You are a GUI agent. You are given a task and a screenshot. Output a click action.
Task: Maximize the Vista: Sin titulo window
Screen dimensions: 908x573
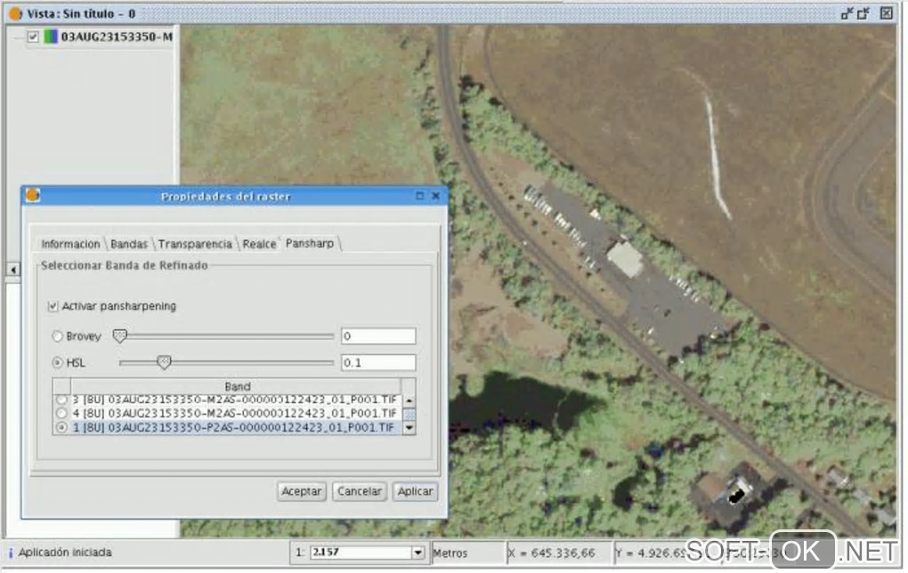pos(863,13)
